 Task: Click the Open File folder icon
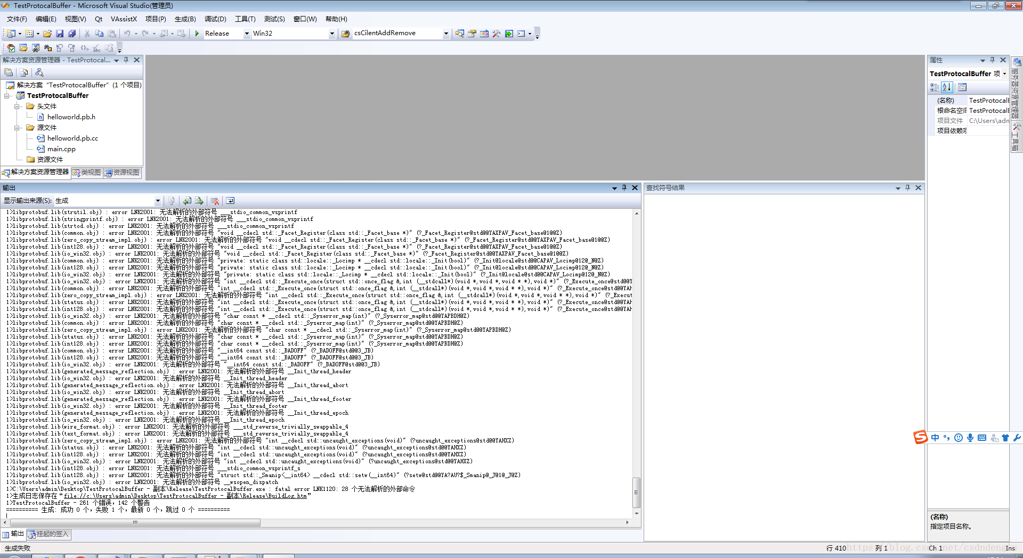tap(47, 34)
